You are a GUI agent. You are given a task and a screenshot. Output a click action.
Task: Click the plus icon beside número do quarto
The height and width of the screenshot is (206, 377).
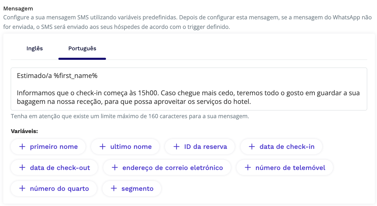click(22, 188)
